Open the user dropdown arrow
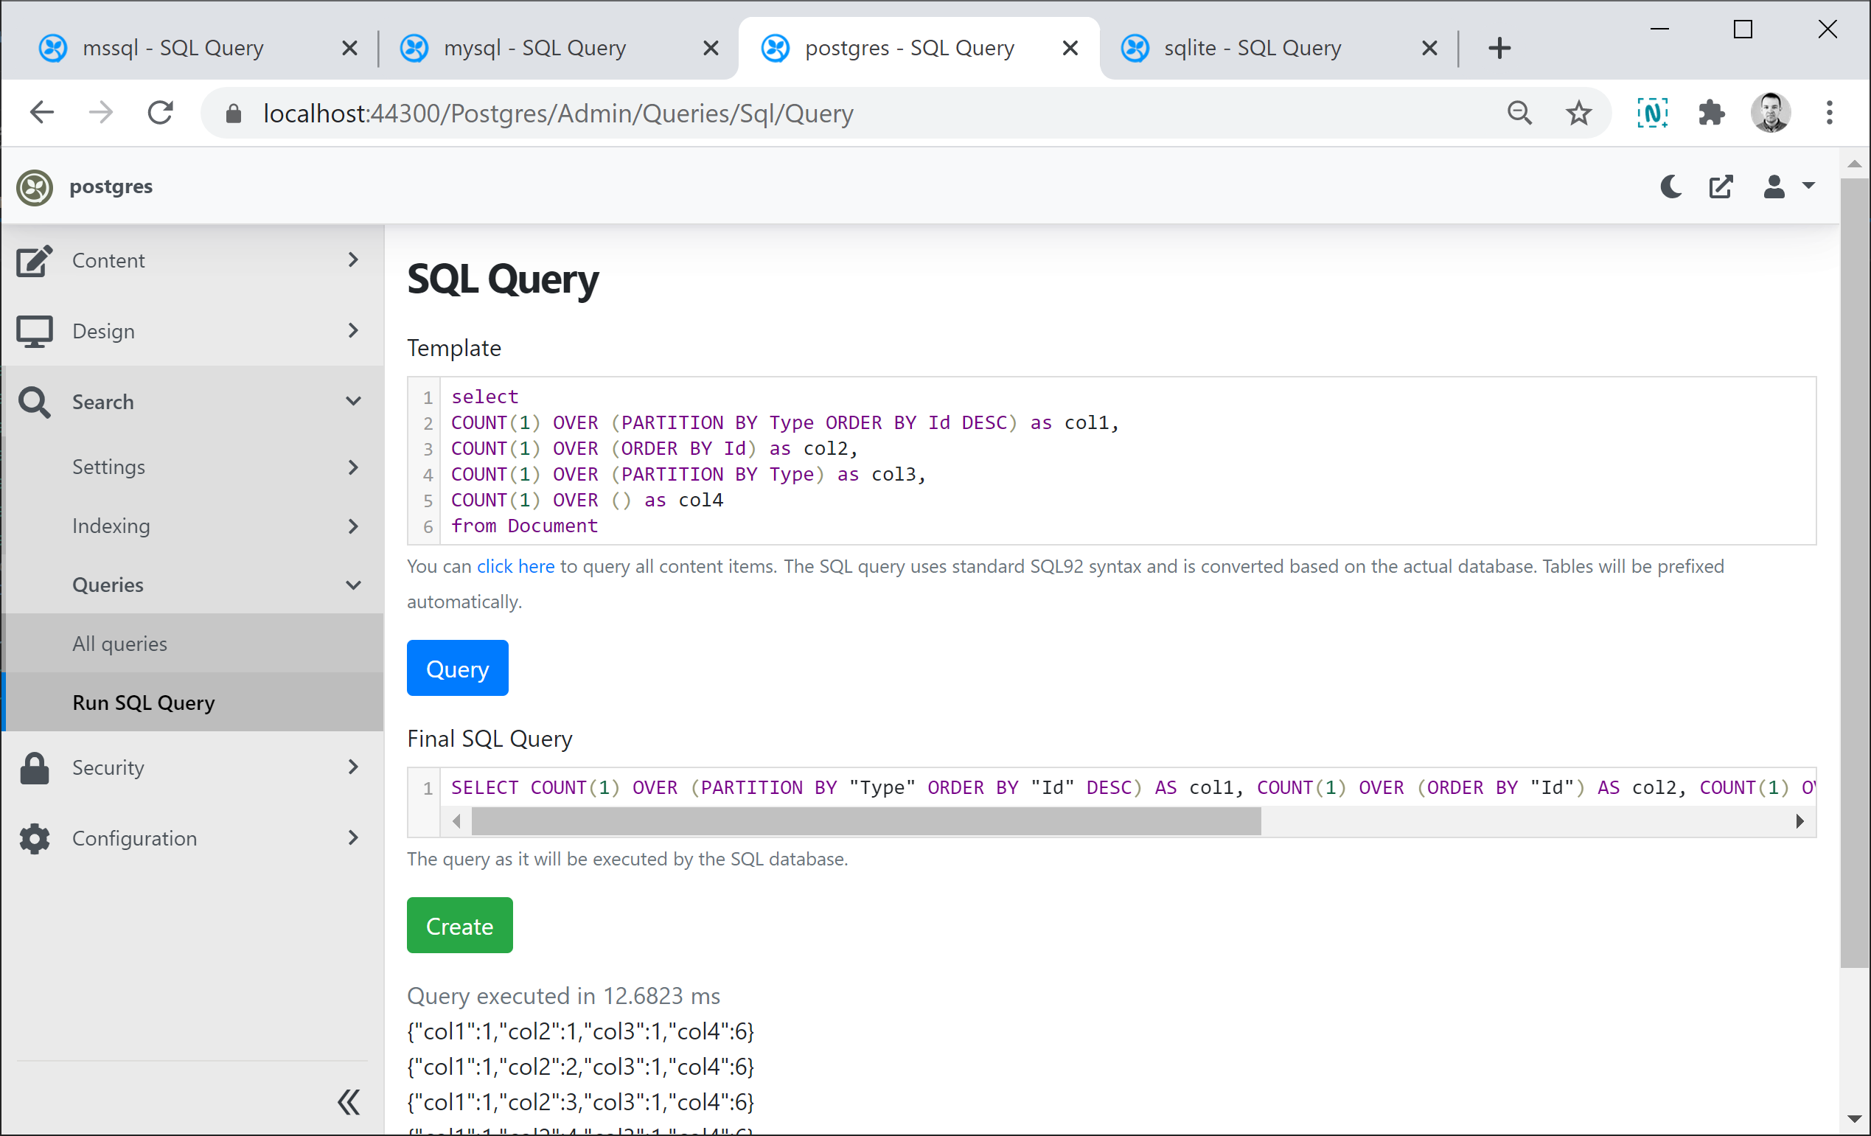 (1810, 187)
